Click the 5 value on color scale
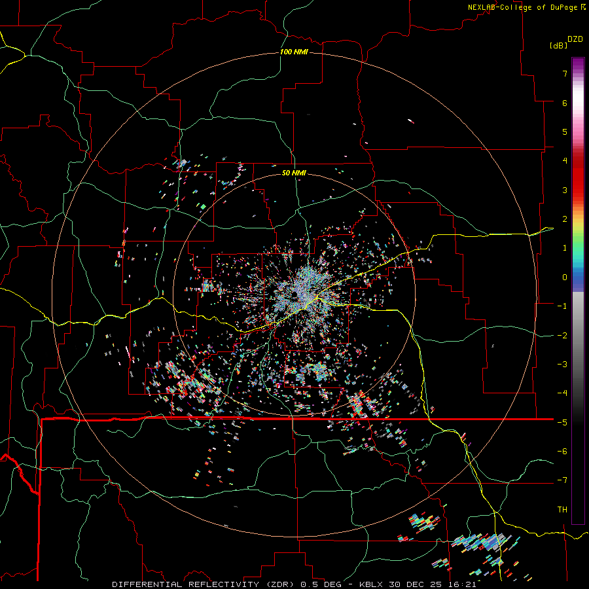Screen dimensions: 589x589 [x=565, y=132]
